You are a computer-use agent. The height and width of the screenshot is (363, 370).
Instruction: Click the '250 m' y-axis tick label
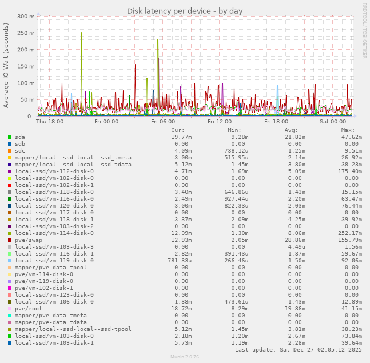point(26,33)
